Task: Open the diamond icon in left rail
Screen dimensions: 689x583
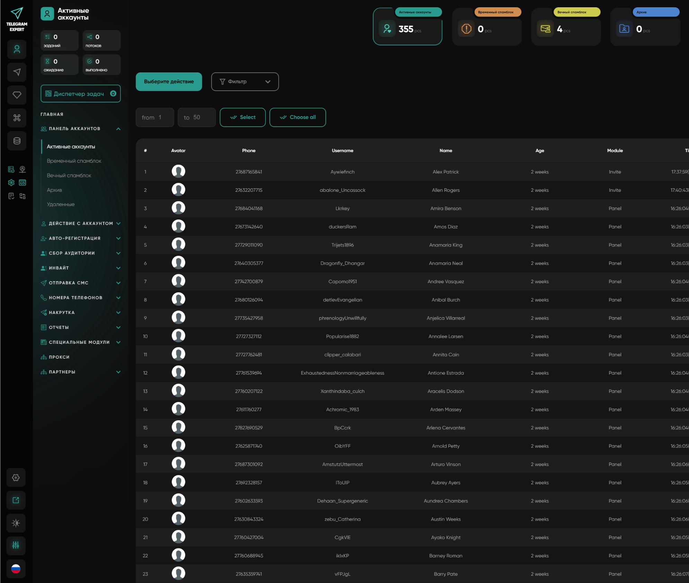Action: click(17, 95)
